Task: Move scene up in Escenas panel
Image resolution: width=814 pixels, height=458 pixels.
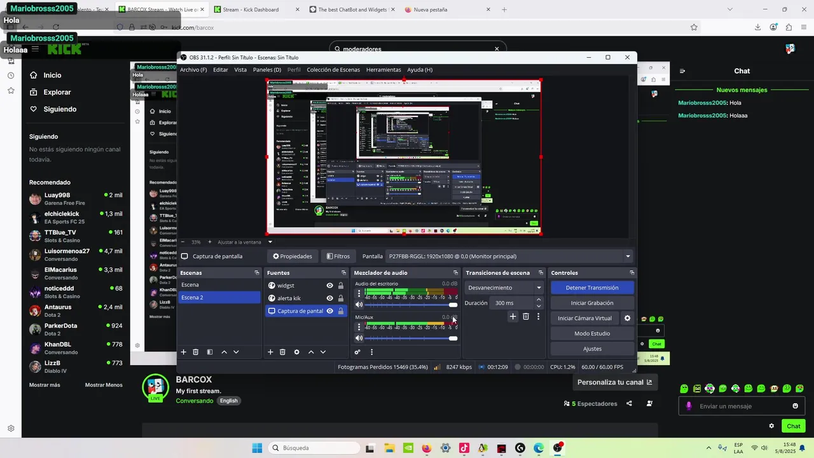Action: [x=224, y=352]
